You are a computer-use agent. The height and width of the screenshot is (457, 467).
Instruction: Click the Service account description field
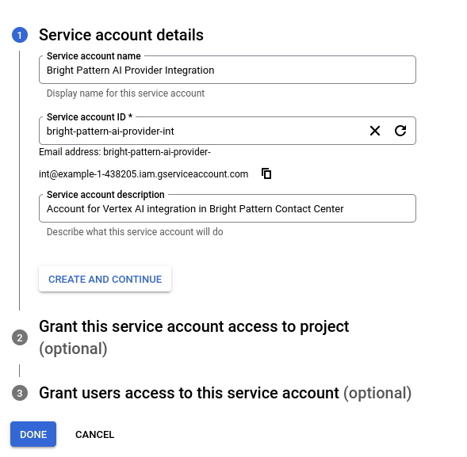coord(228,208)
